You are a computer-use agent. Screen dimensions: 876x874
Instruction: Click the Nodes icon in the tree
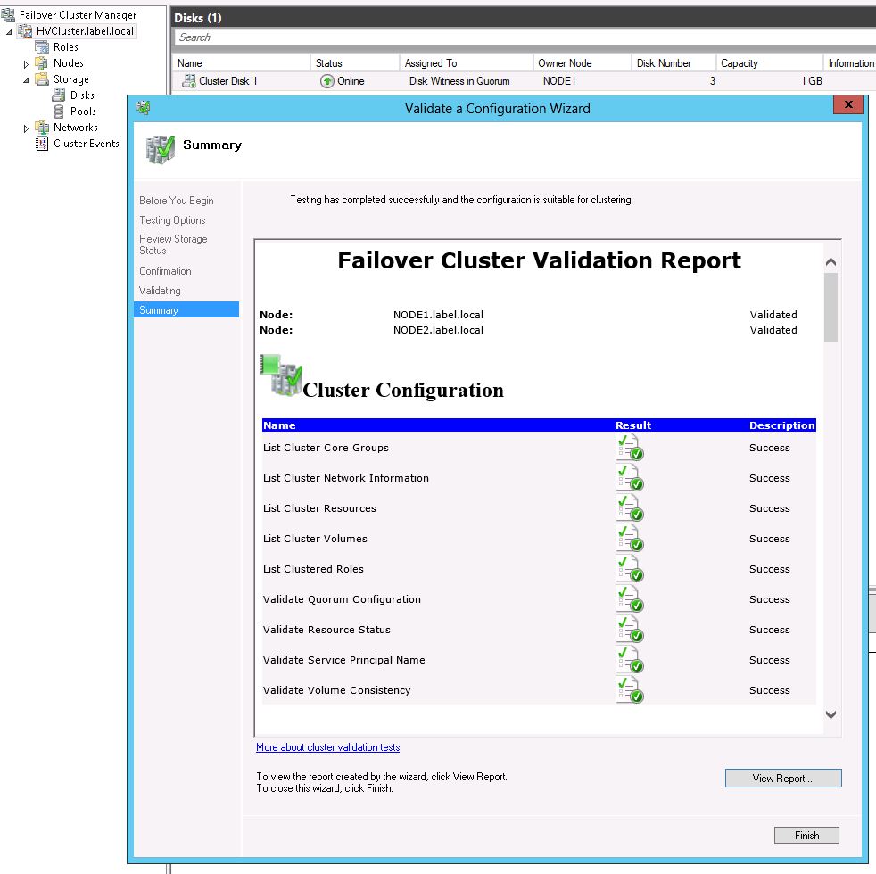pyautogui.click(x=41, y=63)
